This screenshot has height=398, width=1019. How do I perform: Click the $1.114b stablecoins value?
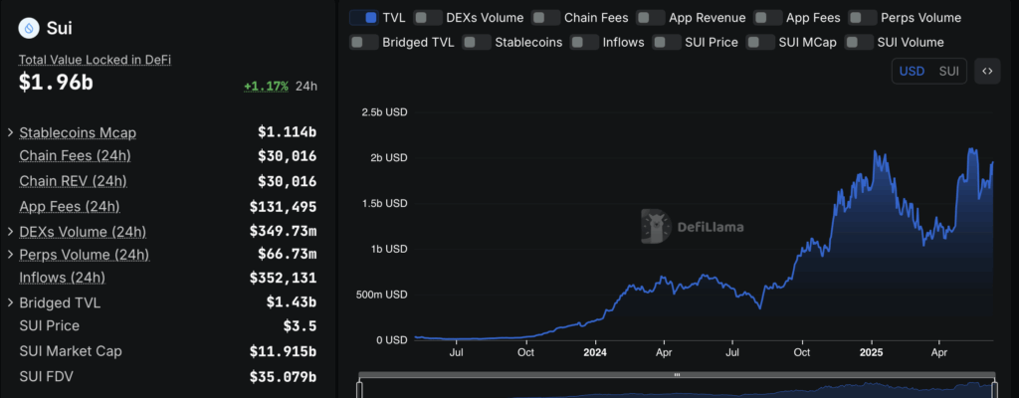pyautogui.click(x=287, y=132)
